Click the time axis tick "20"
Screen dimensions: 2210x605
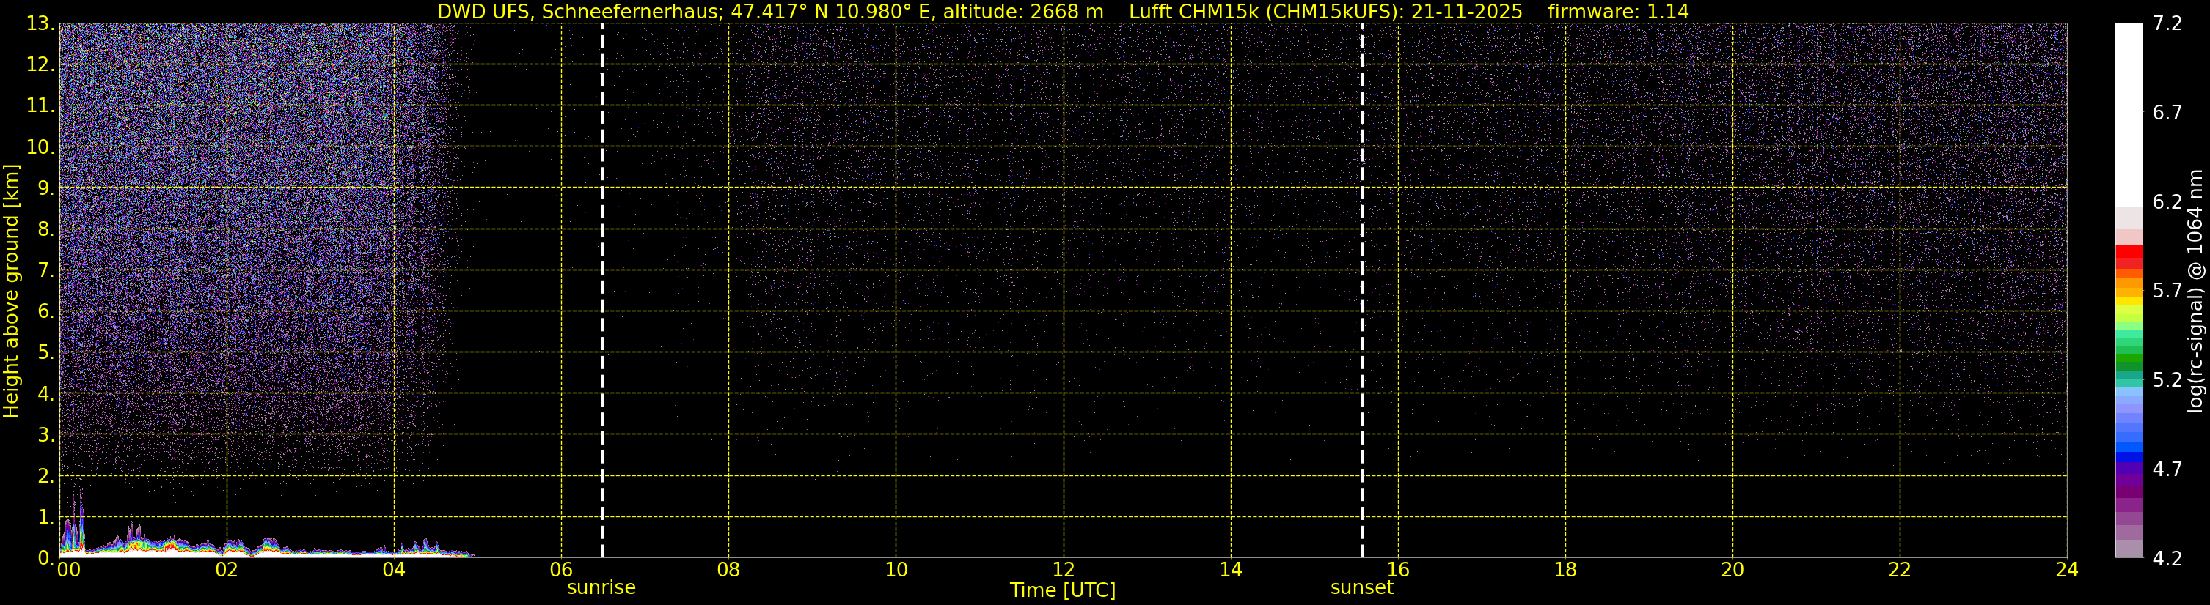coord(1733,570)
